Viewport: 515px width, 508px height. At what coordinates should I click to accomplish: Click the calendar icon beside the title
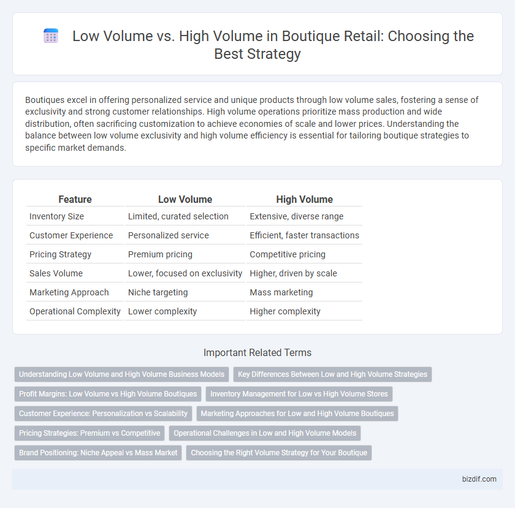point(51,36)
